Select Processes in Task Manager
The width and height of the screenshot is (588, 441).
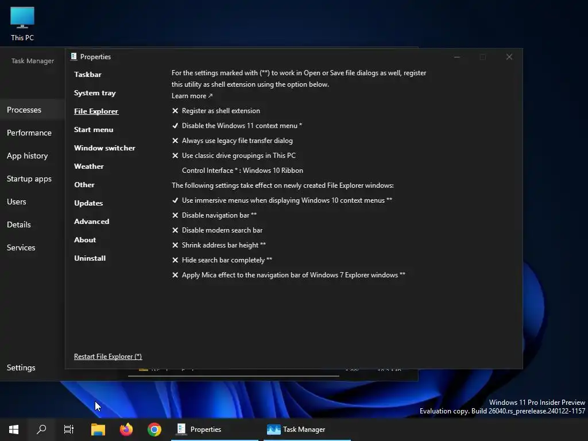(32, 110)
